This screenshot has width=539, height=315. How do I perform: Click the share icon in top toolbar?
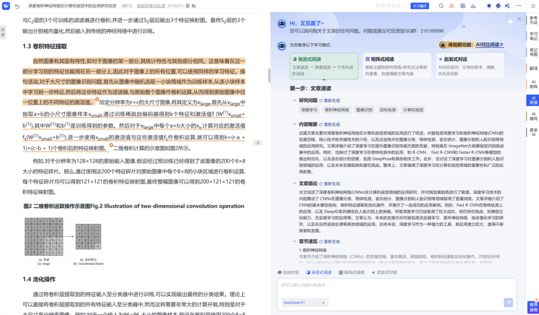[508, 6]
